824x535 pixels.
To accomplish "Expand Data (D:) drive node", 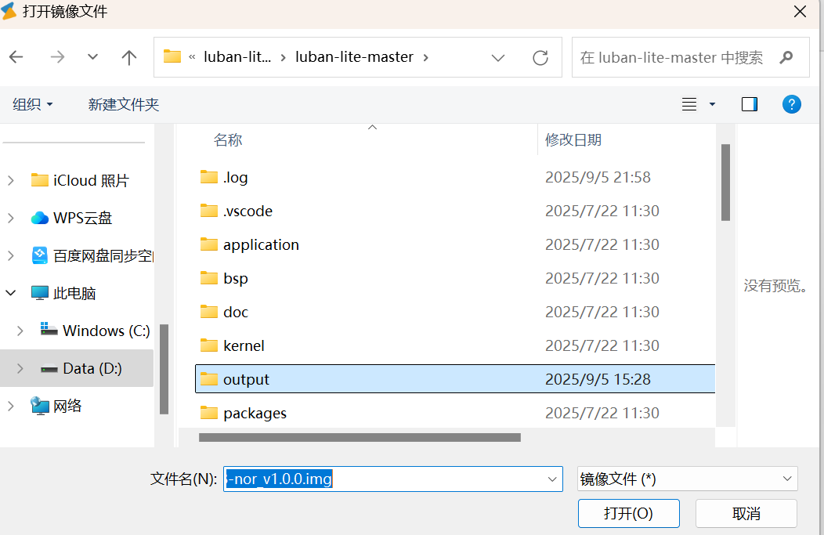I will [x=20, y=368].
